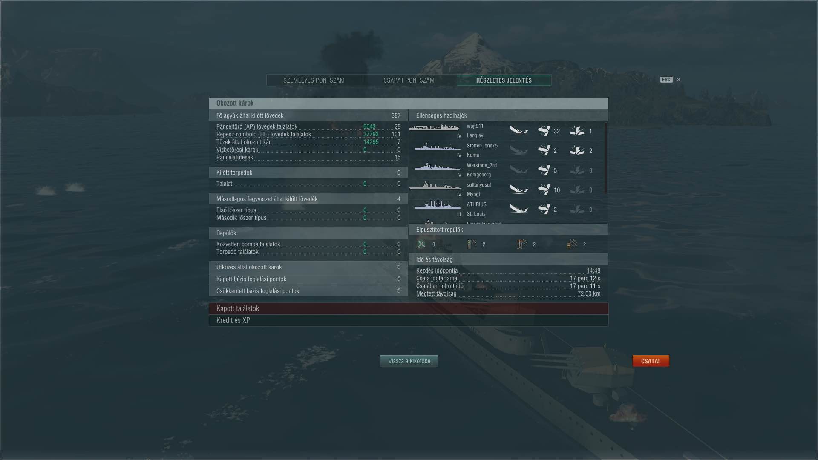Click the sunk ship icon for wojt911
The height and width of the screenshot is (460, 818).
tap(519, 131)
